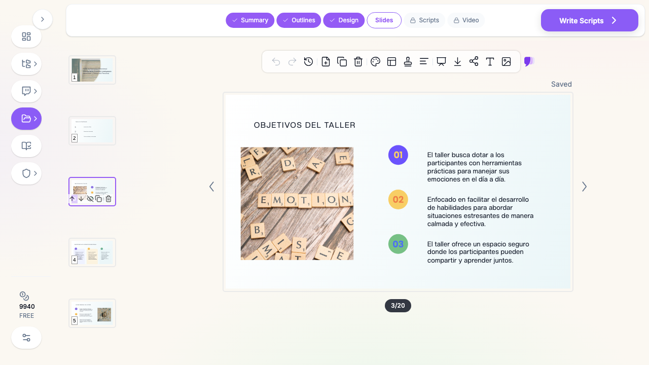Go to next slide with right chevron
The image size is (649, 365).
(584, 187)
